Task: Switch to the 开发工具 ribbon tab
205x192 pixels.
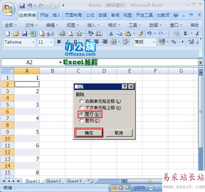Action: 144,15
